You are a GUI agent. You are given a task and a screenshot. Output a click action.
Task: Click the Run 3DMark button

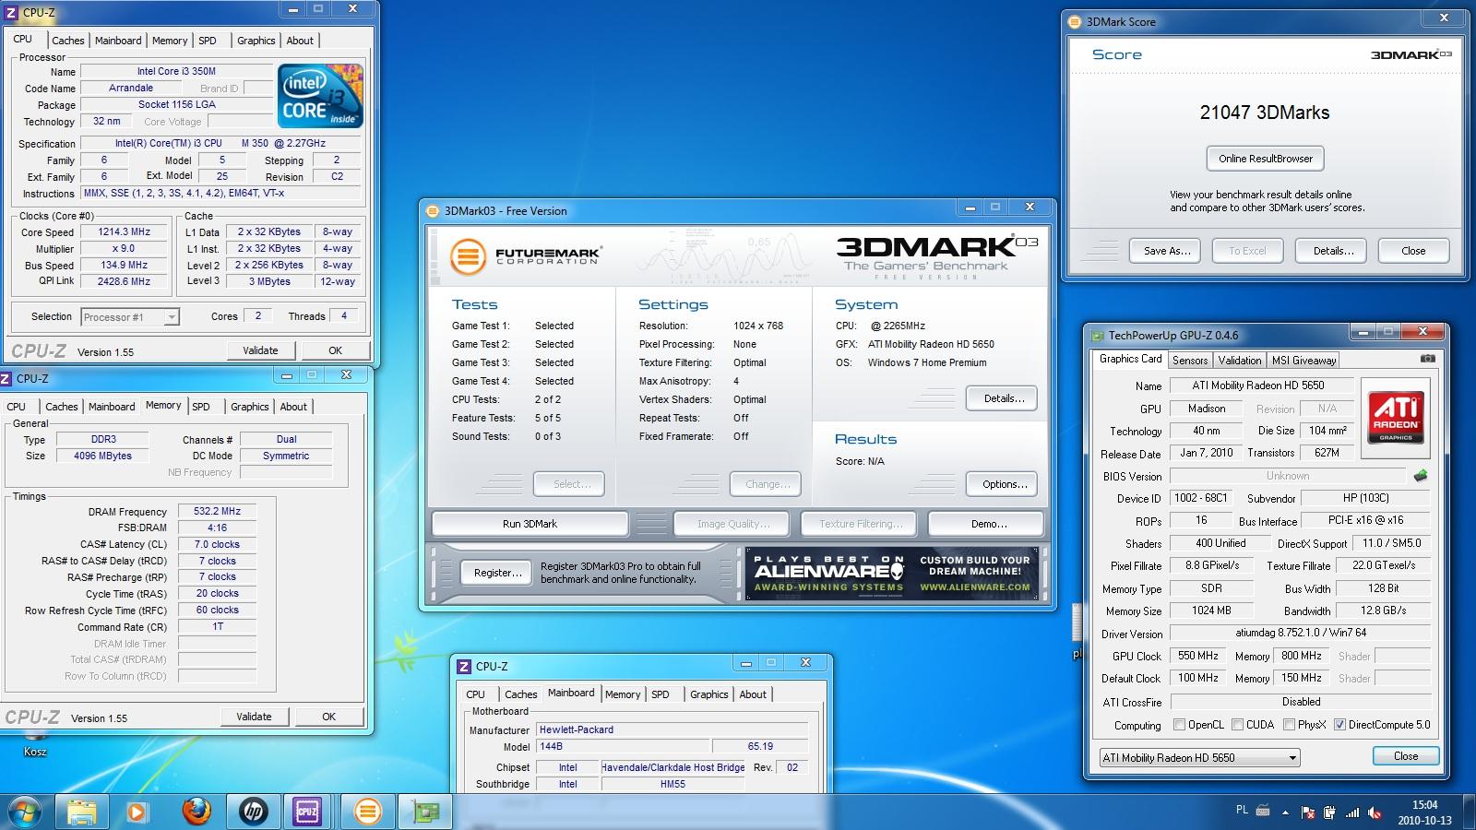(530, 524)
